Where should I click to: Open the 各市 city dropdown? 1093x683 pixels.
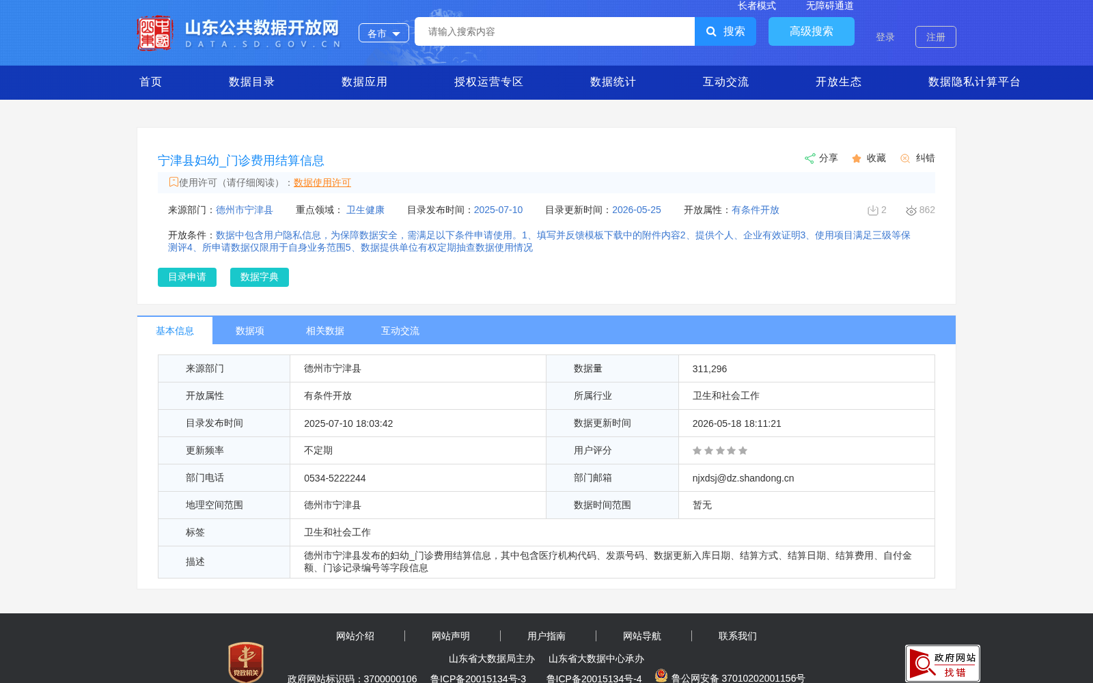click(384, 33)
